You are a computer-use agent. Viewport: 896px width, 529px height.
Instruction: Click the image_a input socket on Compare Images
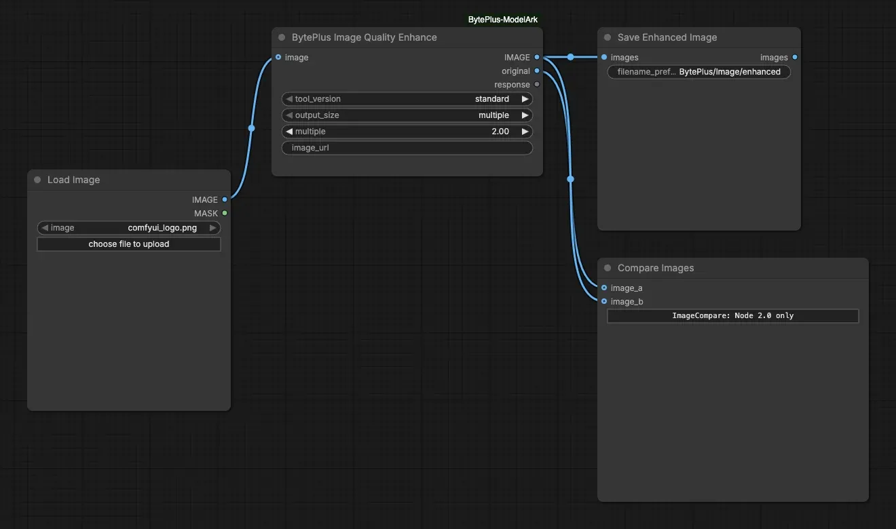604,288
